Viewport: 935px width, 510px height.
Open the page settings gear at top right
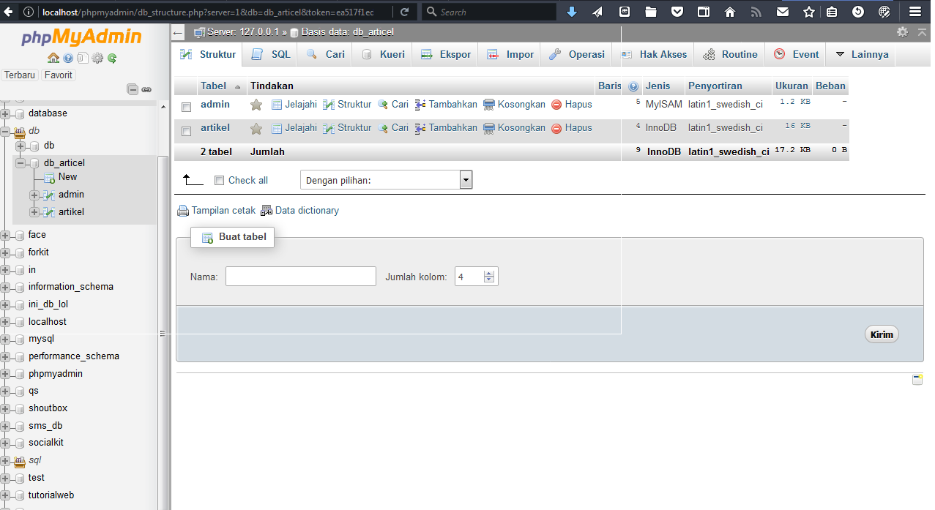(x=904, y=31)
